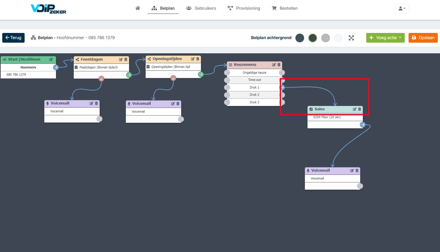Open the Bestellen menu item
This screenshot has height=252, width=440.
point(285,8)
